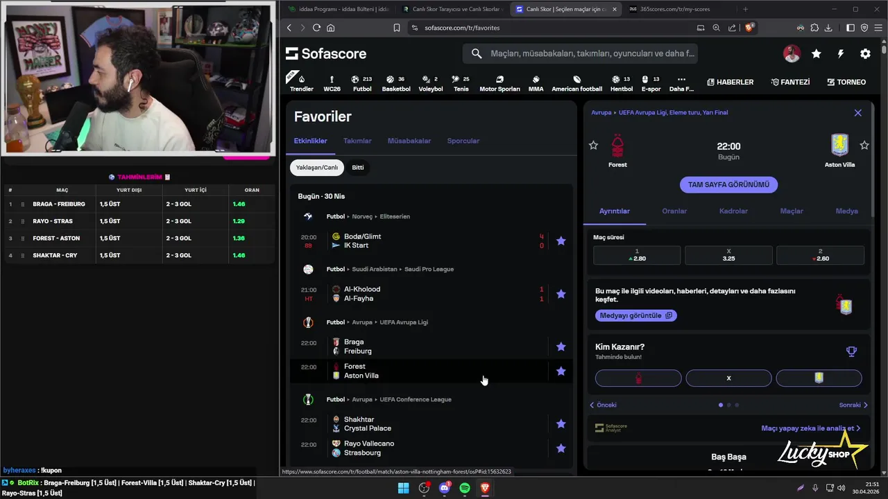Unfavorite the Braga vs Freiburg match

(561, 347)
